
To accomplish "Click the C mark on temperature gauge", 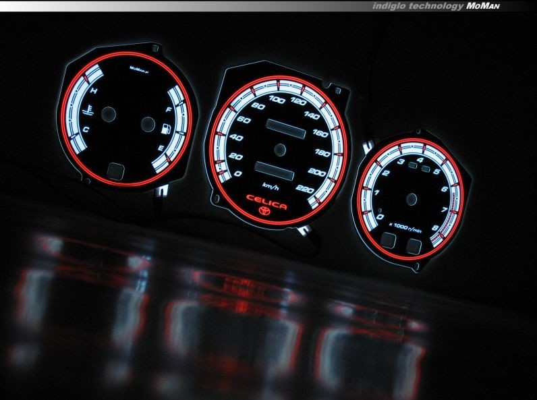I will pos(86,130).
